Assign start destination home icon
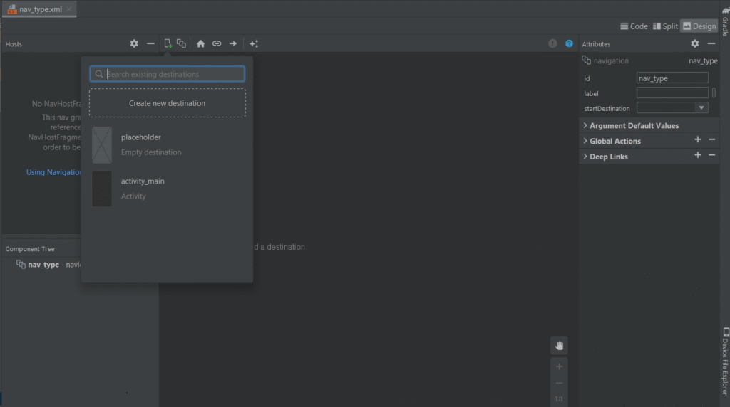This screenshot has height=407, width=730. tap(200, 43)
